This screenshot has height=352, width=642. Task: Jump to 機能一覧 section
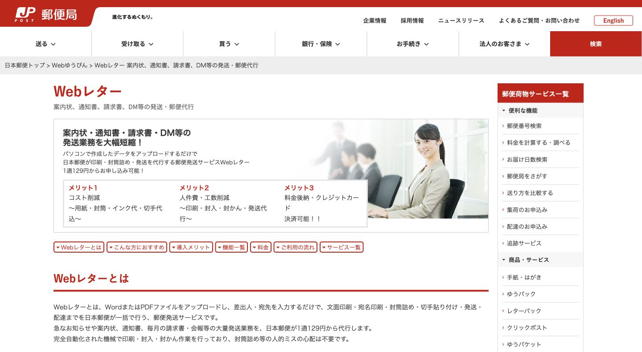[x=231, y=247]
